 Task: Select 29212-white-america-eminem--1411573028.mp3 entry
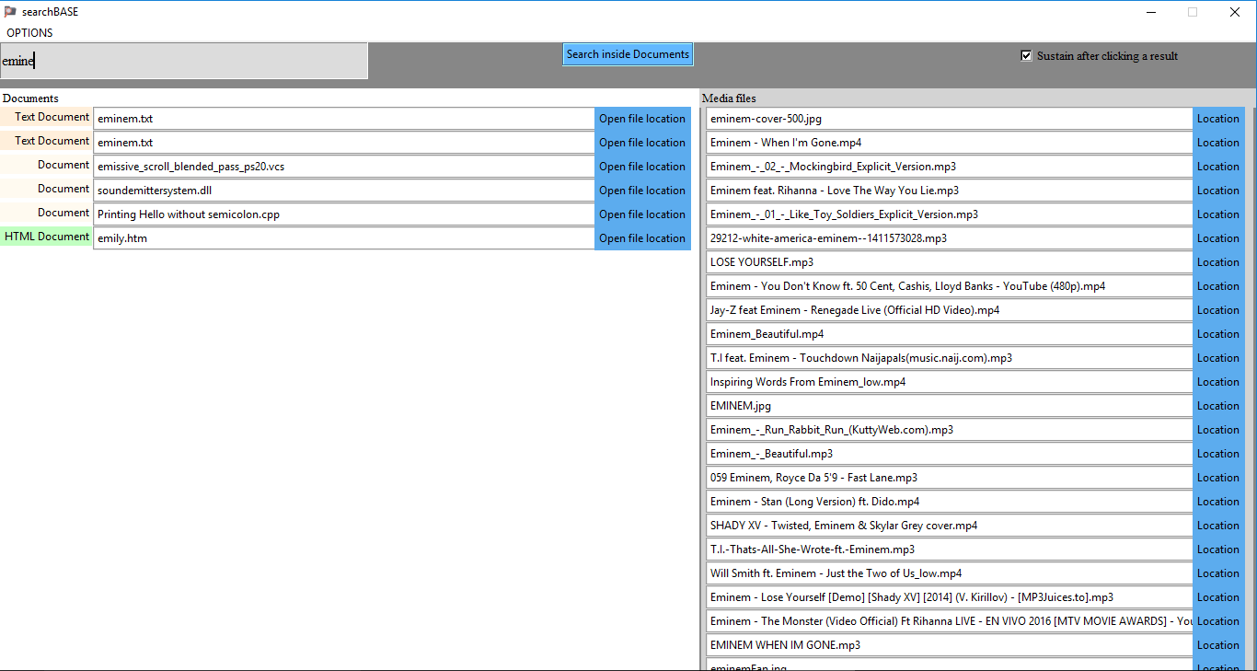[950, 238]
